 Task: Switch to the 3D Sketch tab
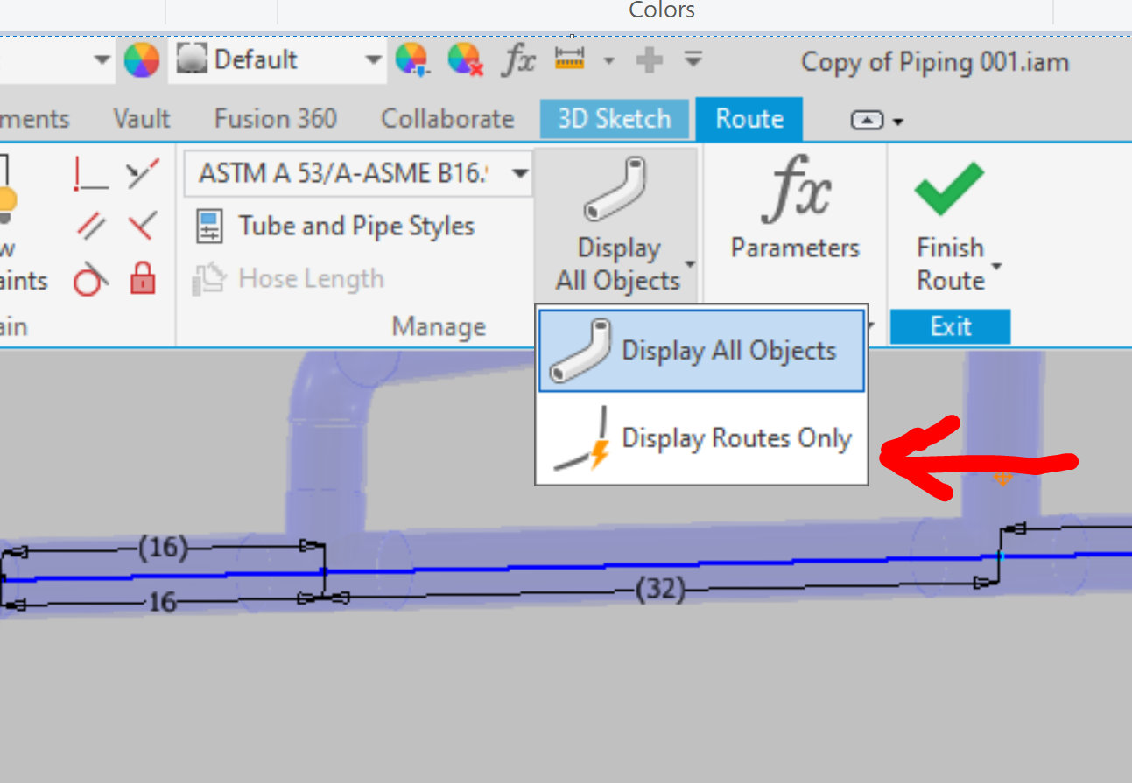pyautogui.click(x=614, y=118)
